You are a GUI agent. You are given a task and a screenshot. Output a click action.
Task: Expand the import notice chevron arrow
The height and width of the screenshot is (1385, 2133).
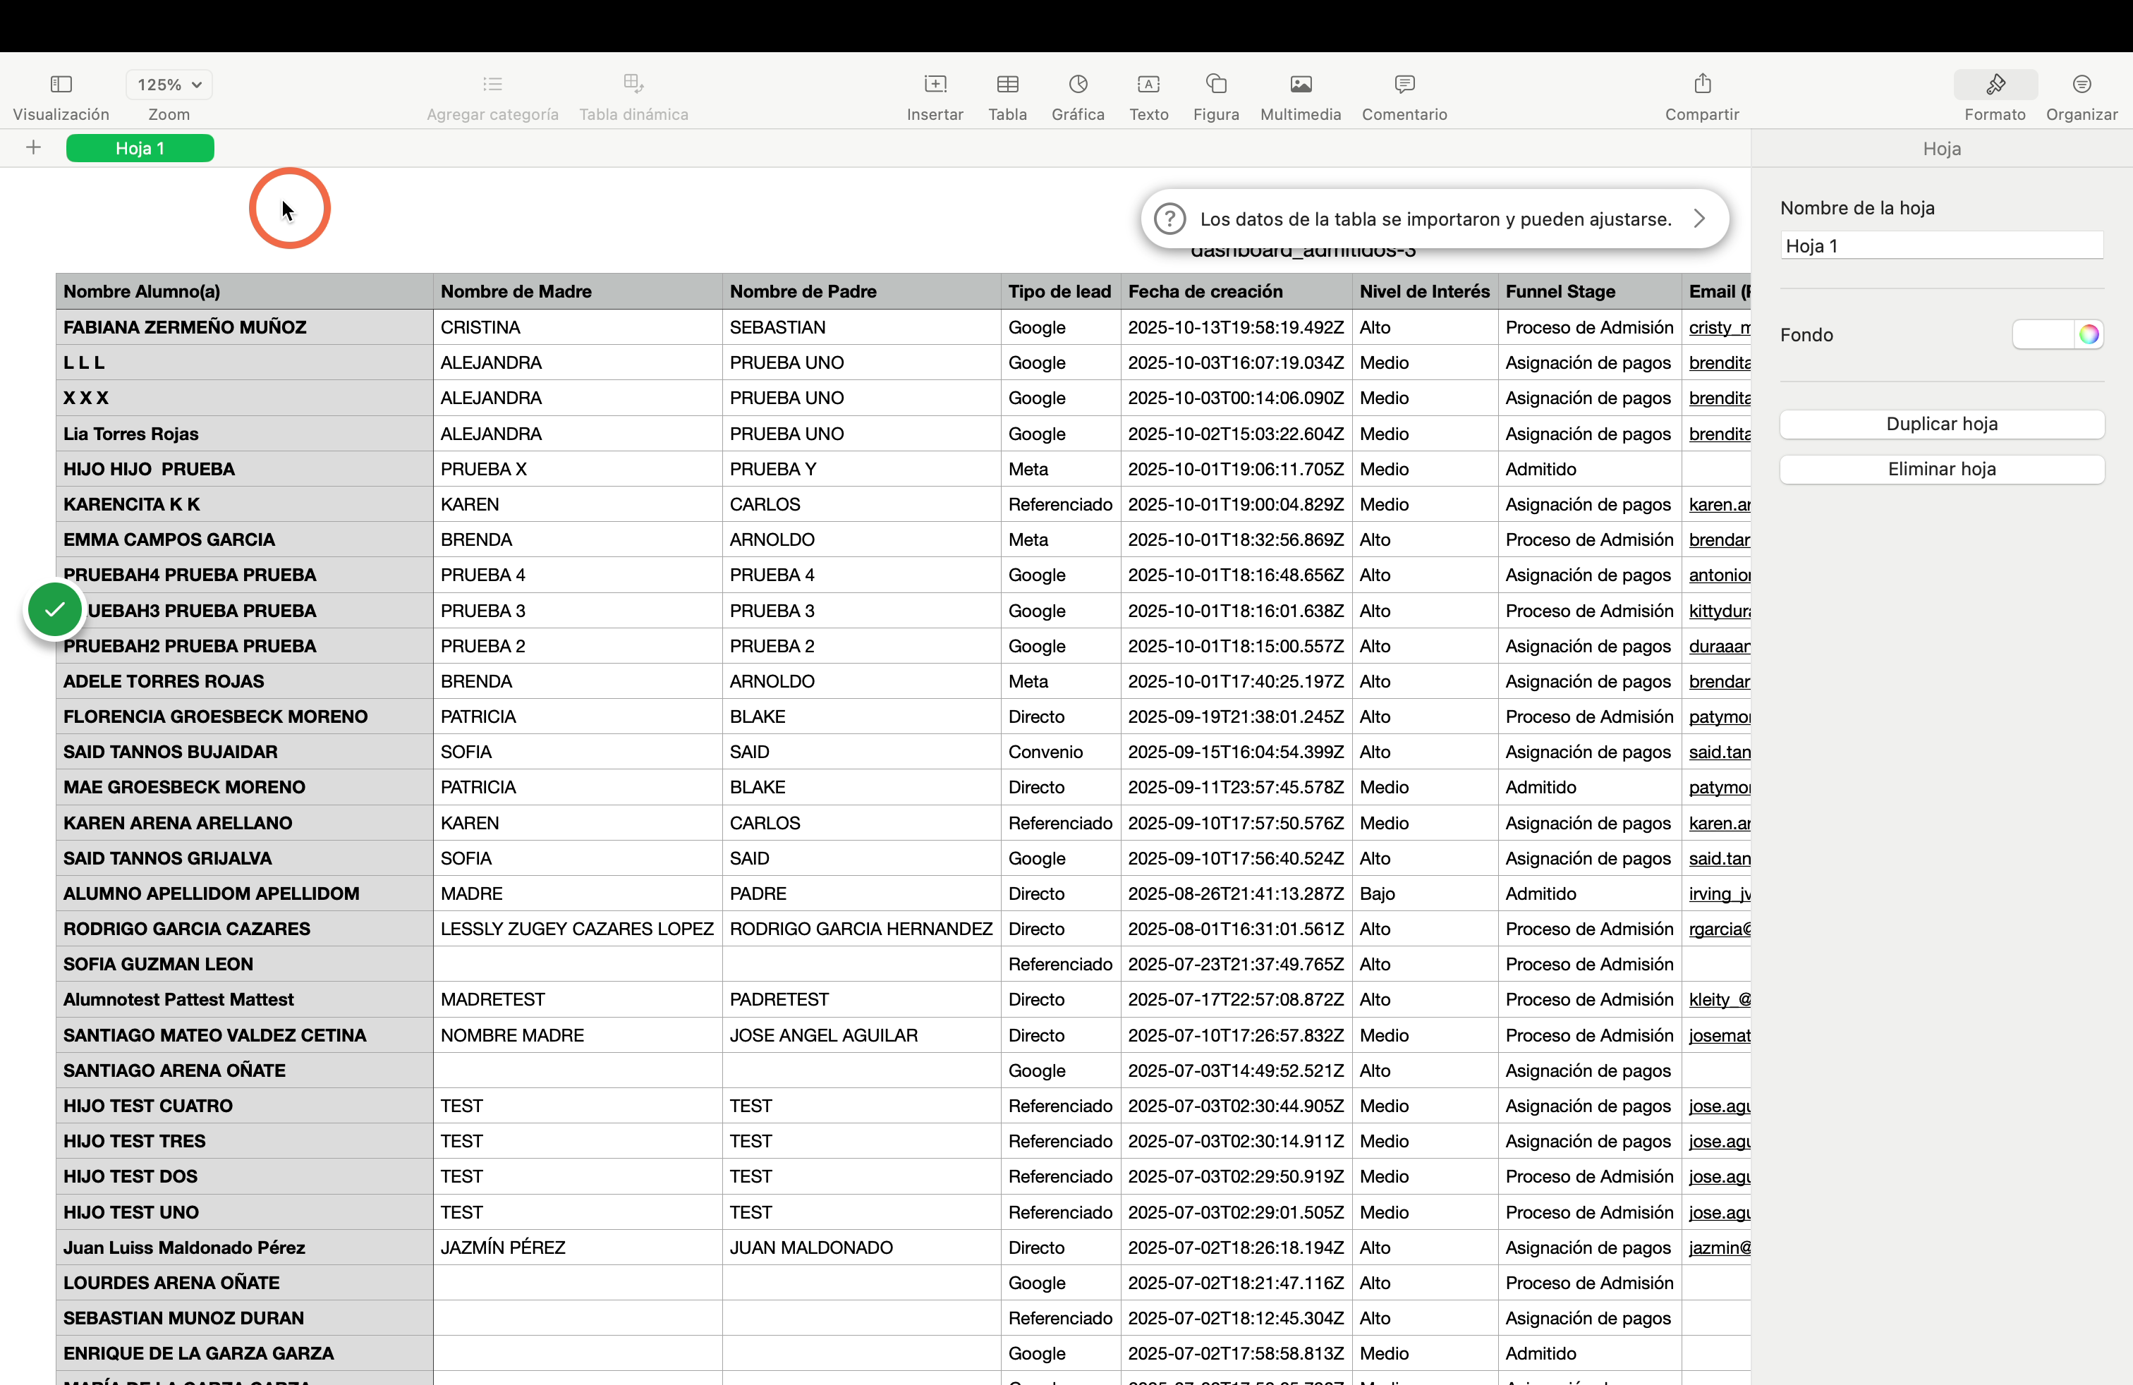pos(1699,219)
